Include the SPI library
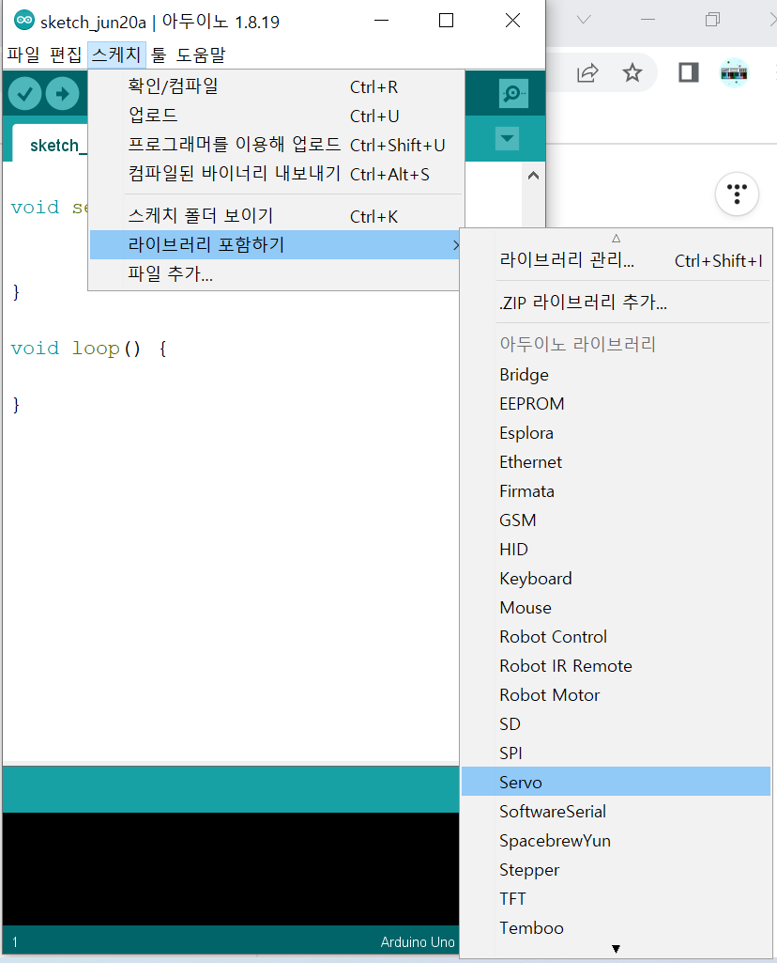This screenshot has width=777, height=963. (616, 753)
